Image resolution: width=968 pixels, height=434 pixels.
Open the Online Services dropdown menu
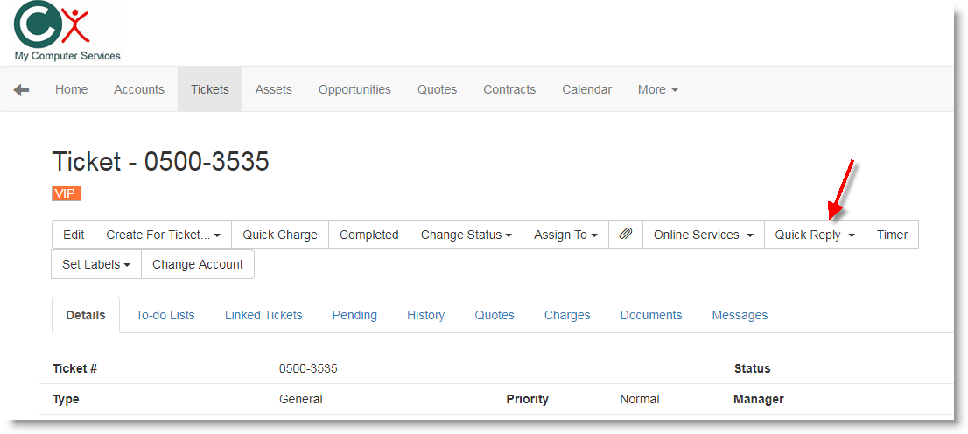click(x=703, y=234)
